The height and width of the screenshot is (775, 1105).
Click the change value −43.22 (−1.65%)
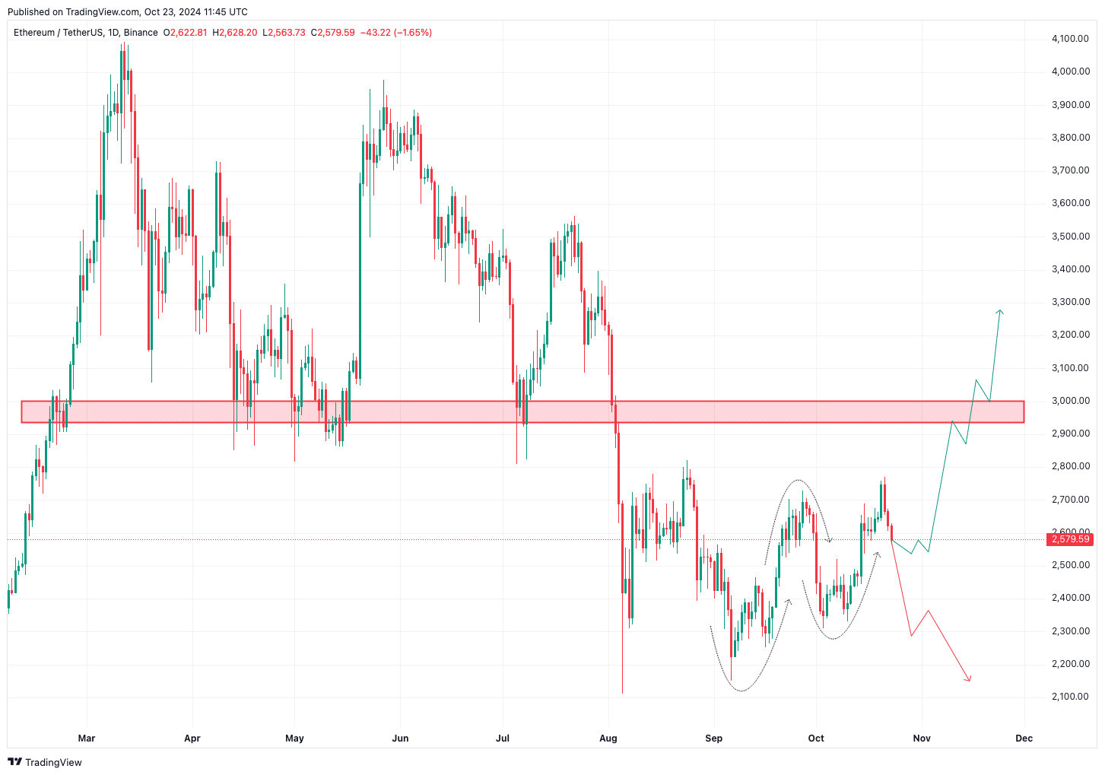[x=396, y=33]
